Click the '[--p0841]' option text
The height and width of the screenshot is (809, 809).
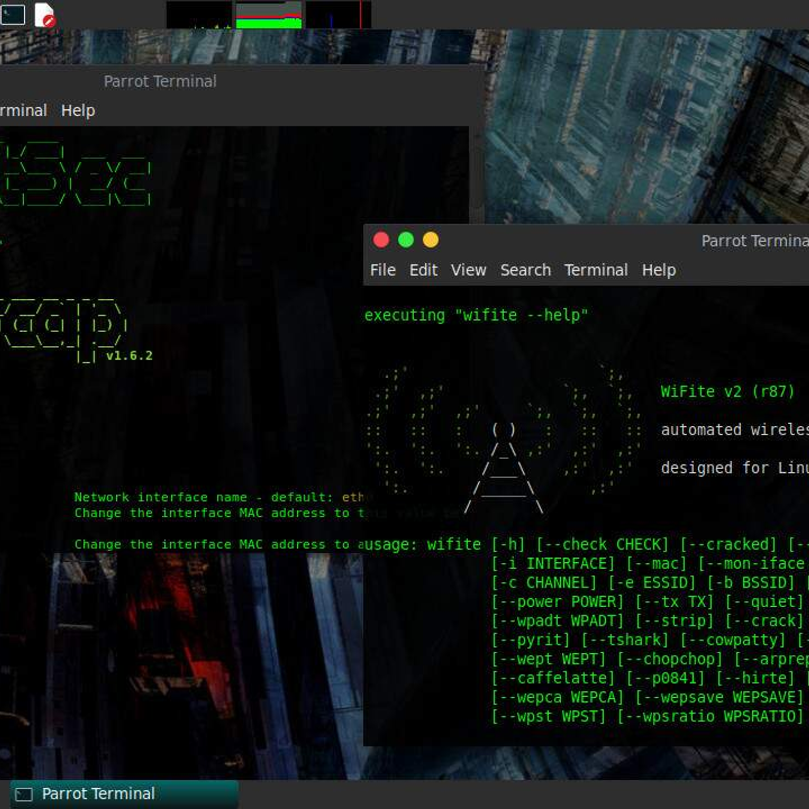pos(665,678)
